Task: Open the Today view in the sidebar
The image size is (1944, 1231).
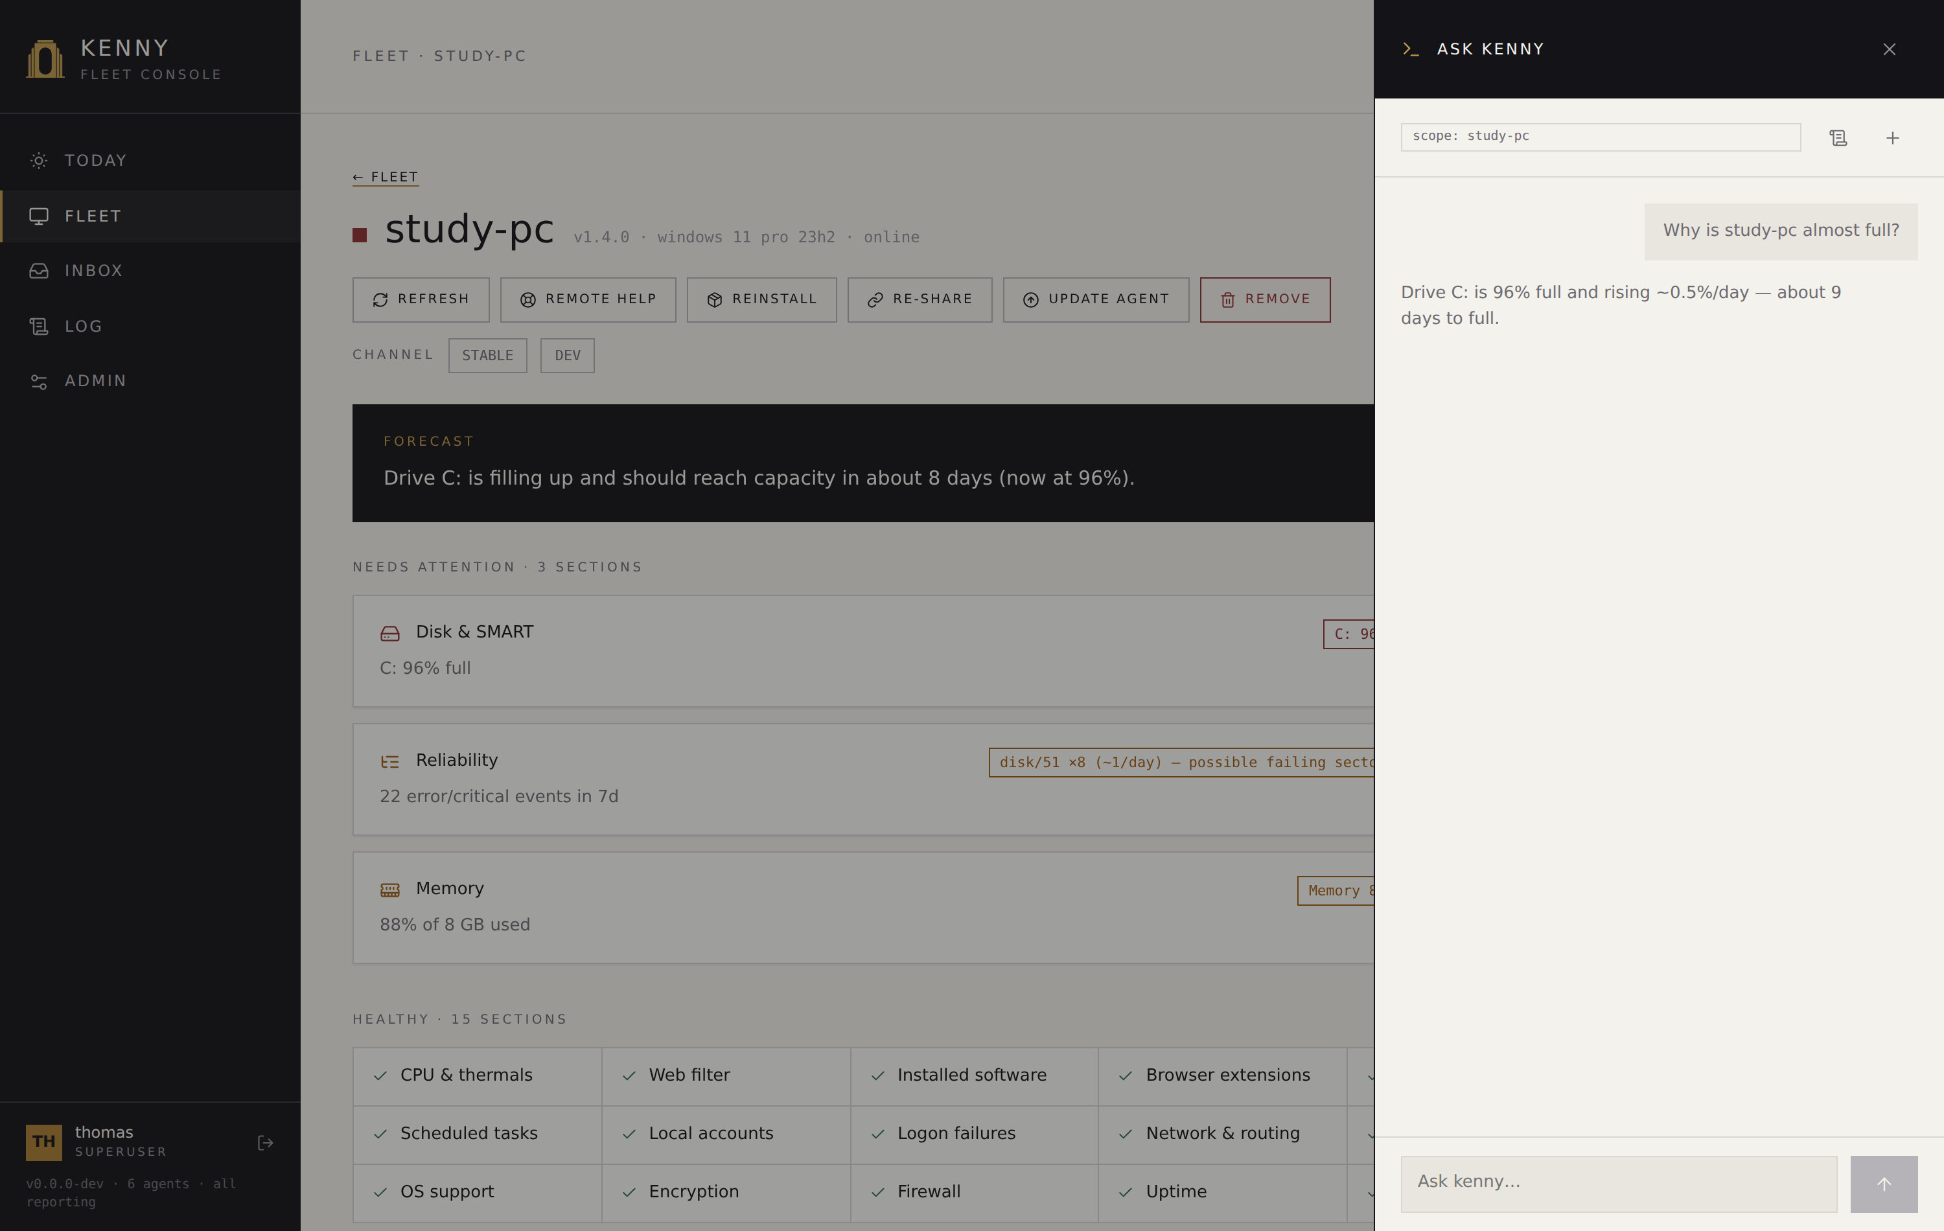Action: tap(150, 161)
